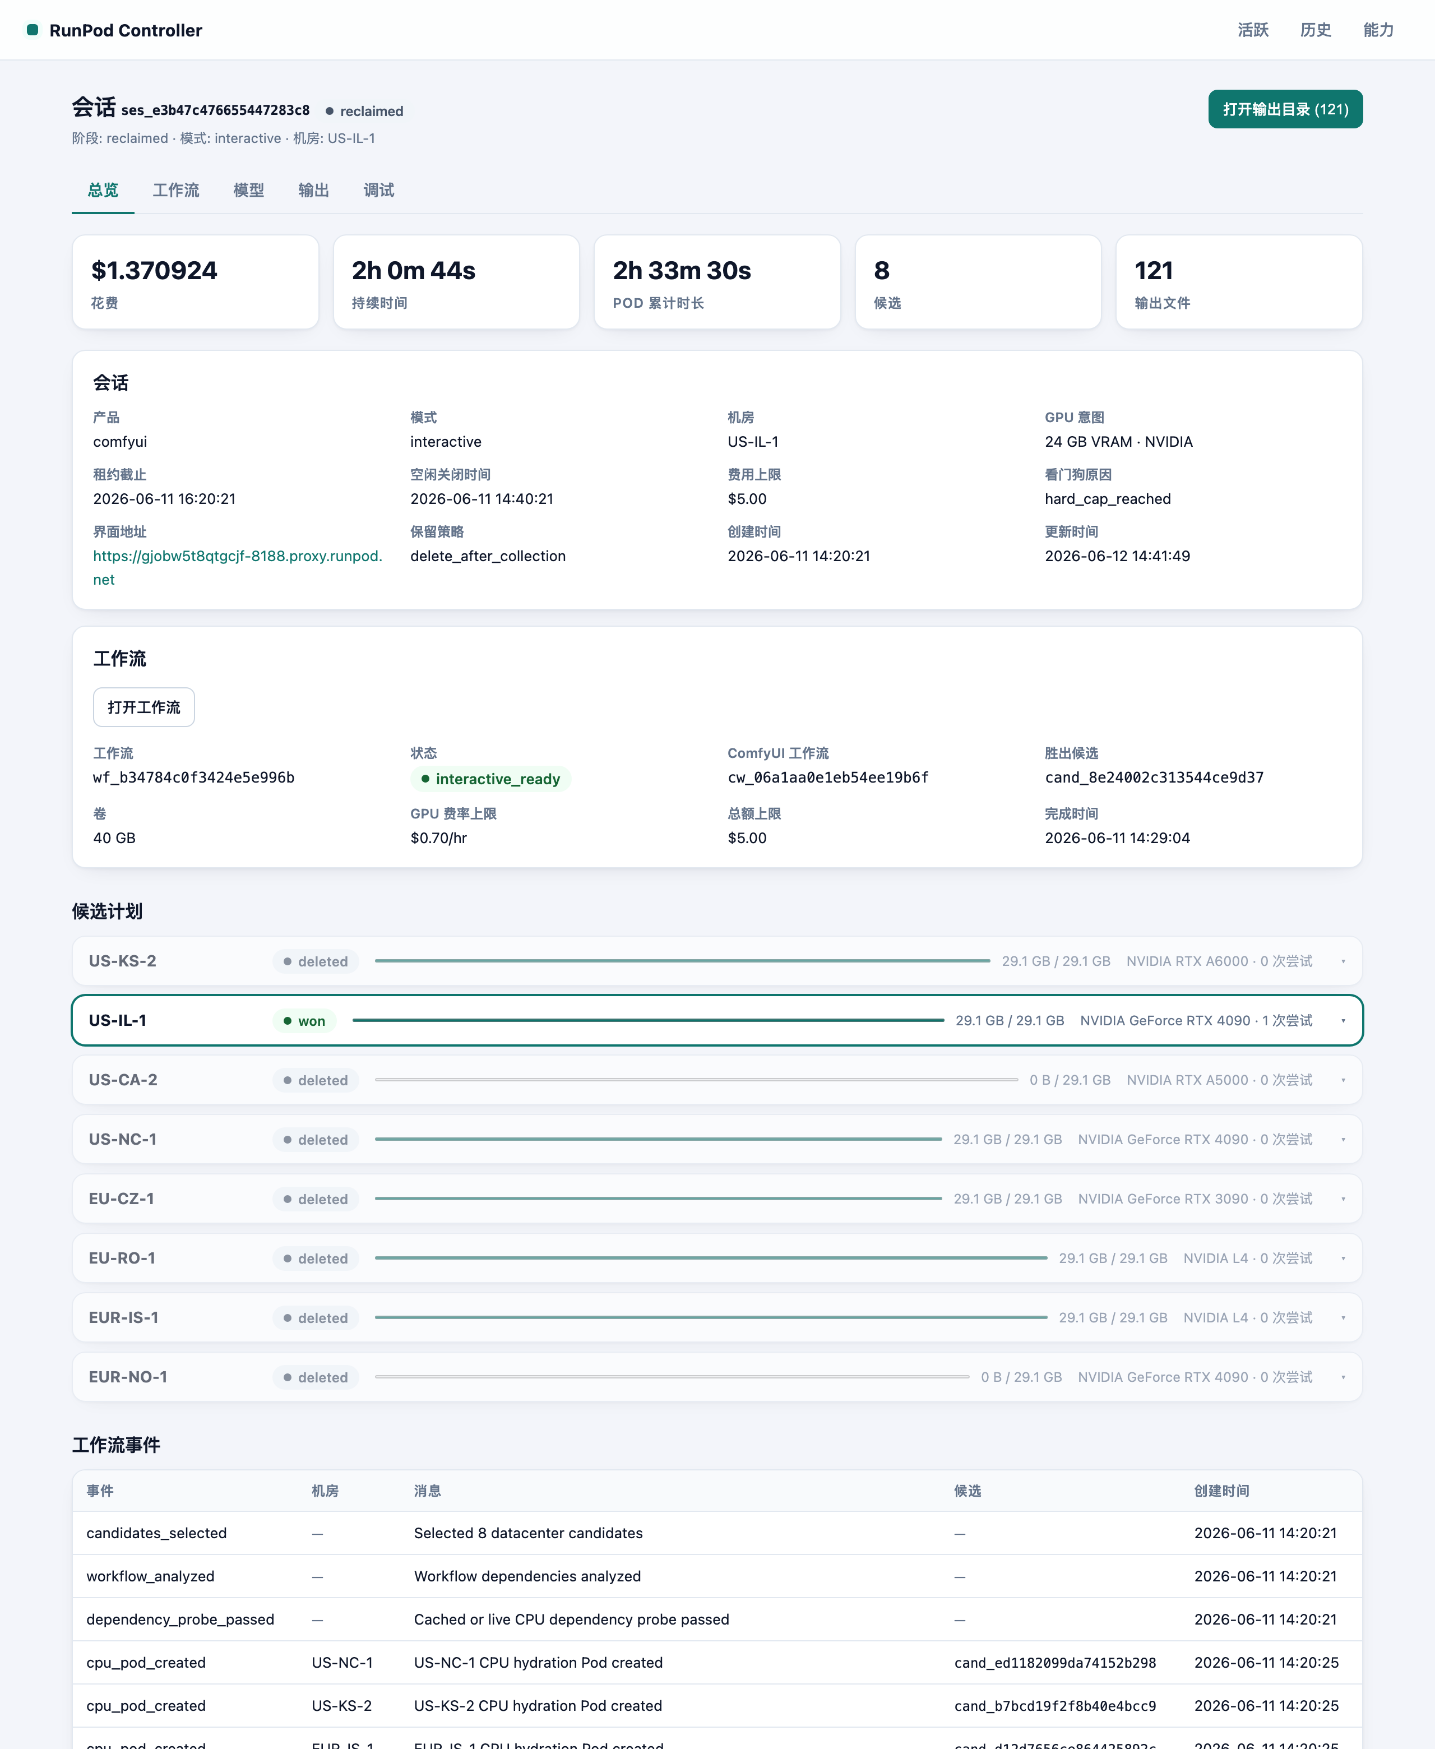Screen dimensions: 1435x1749
Task: Go to 活跃 in top navigation
Action: click(1252, 30)
